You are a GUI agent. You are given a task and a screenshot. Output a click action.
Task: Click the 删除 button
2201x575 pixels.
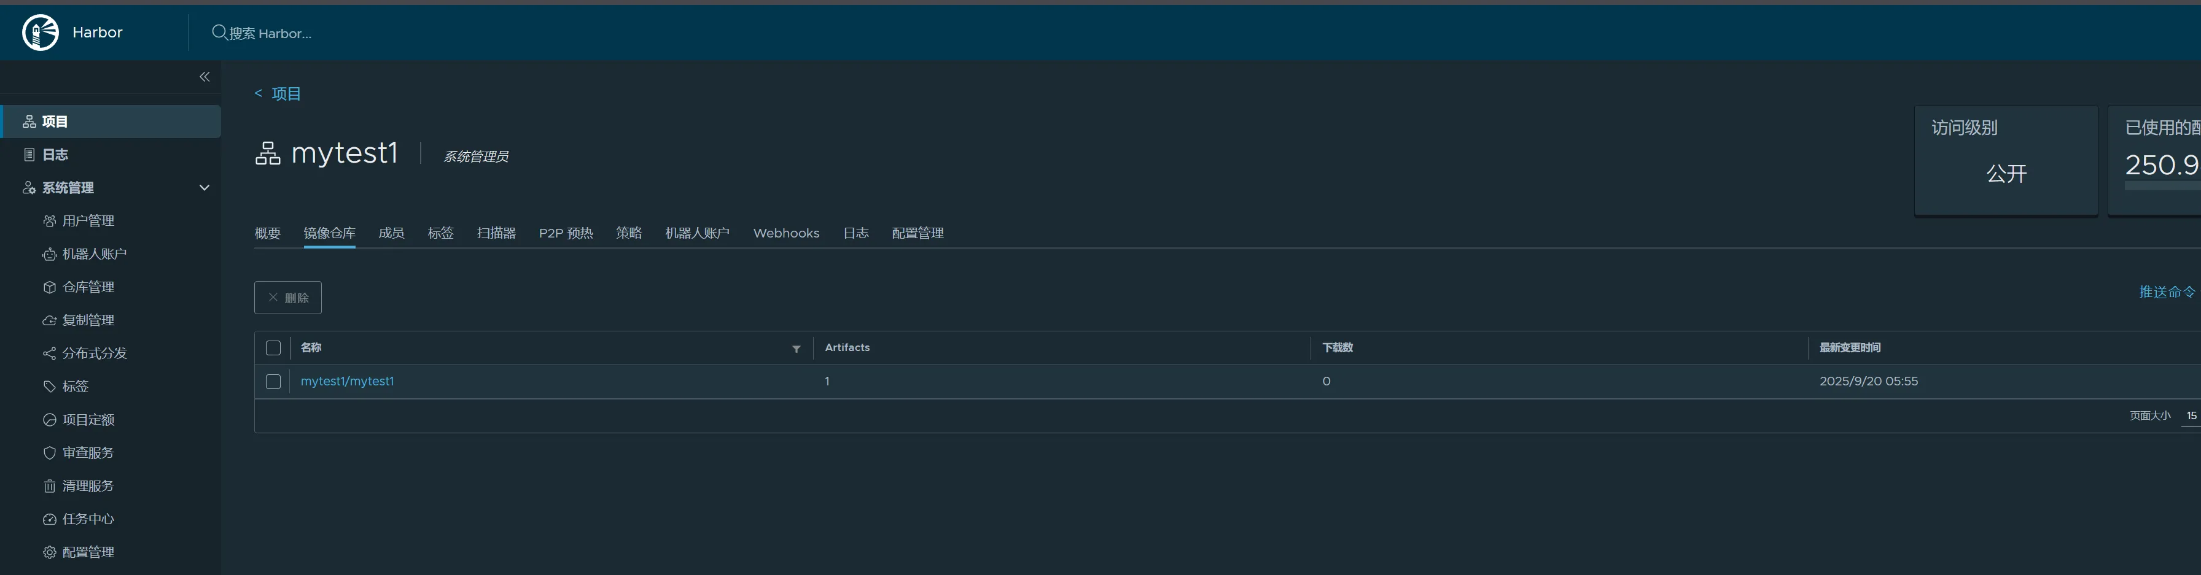(x=288, y=298)
